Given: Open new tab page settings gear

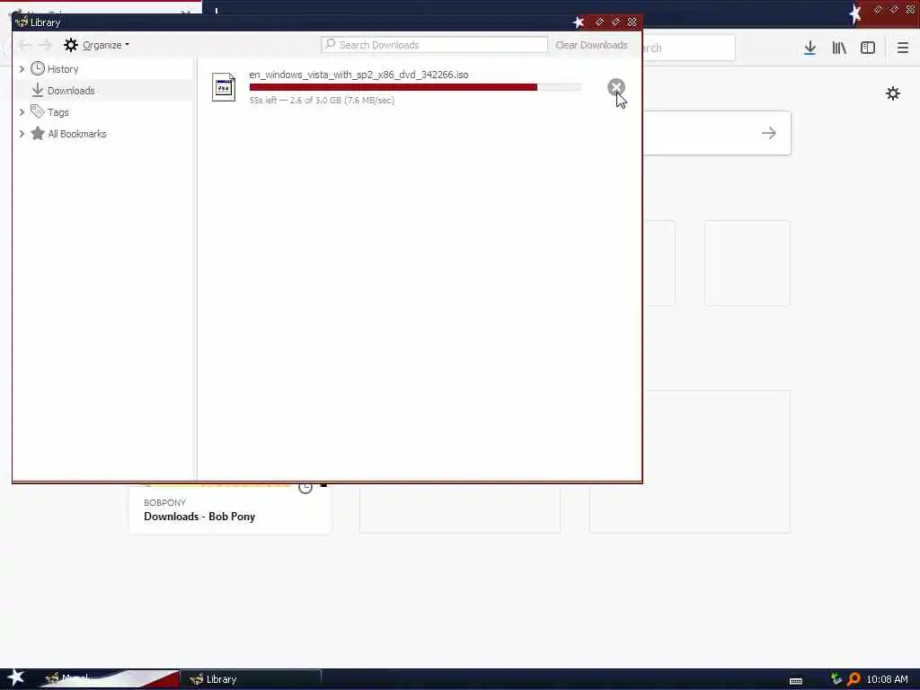Looking at the screenshot, I should point(892,93).
